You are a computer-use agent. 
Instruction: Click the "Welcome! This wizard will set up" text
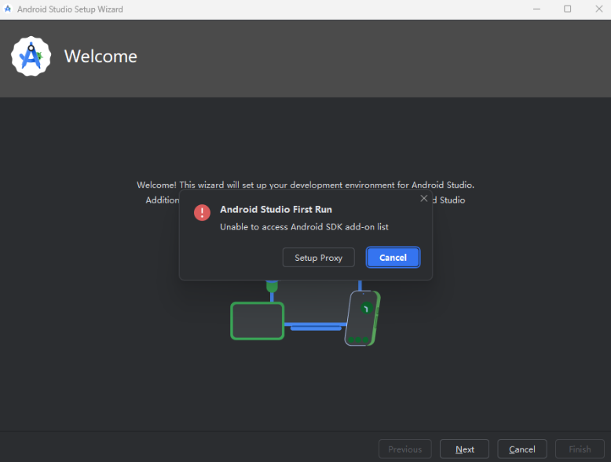(305, 185)
